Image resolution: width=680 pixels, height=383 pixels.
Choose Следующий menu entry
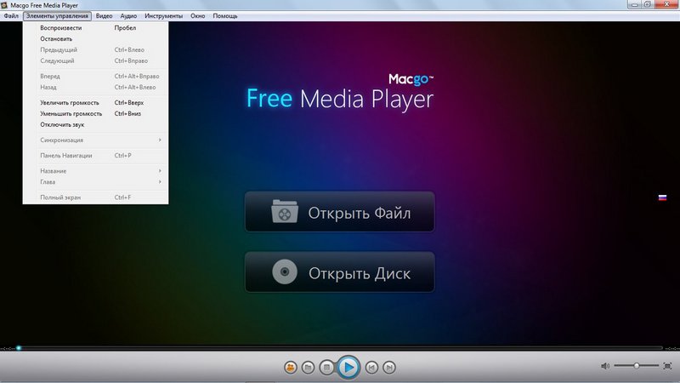tap(95, 60)
